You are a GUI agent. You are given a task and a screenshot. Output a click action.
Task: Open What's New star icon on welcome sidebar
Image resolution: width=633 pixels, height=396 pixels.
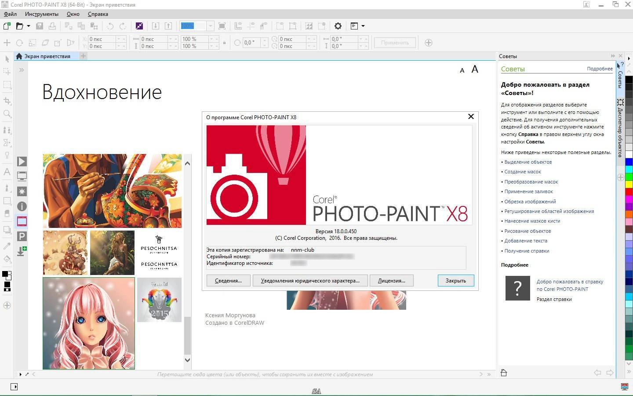point(22,191)
